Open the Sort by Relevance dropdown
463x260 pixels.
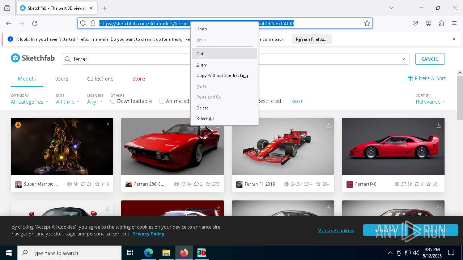(430, 102)
